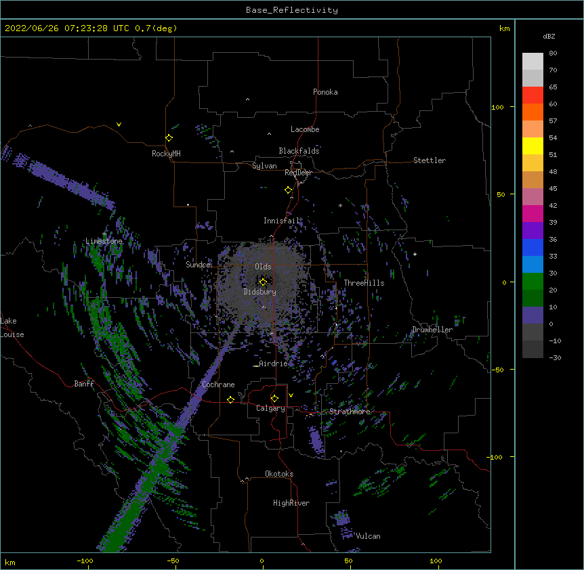584x570 pixels.
Task: Click the Stettler city label
Action: [x=430, y=160]
